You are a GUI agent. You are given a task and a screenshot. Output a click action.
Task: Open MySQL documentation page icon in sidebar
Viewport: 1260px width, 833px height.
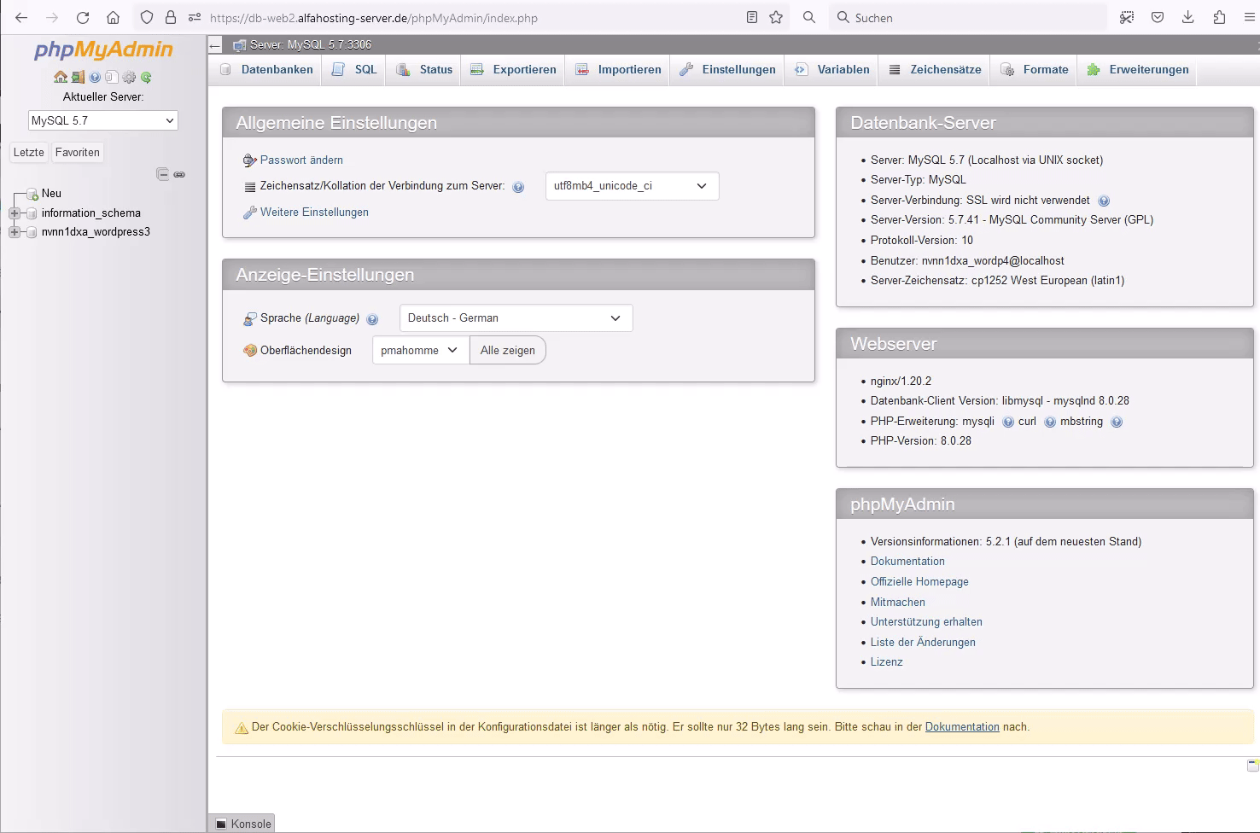pos(111,77)
